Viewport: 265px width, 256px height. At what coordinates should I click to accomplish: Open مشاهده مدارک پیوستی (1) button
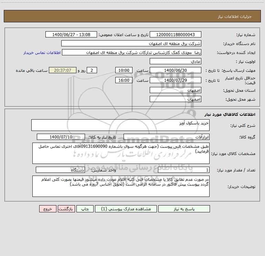point(126,209)
